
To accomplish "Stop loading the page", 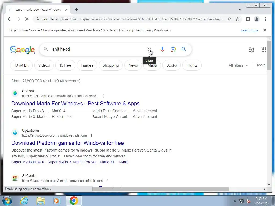I will (27, 19).
